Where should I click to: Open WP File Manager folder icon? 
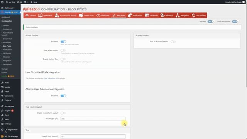(x=2, y=136)
